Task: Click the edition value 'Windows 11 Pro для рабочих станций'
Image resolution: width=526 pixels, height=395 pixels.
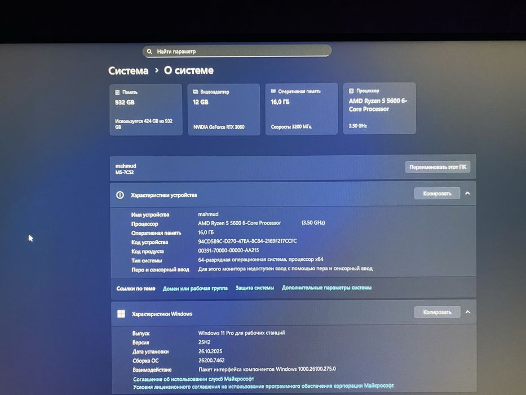Action: (x=241, y=333)
